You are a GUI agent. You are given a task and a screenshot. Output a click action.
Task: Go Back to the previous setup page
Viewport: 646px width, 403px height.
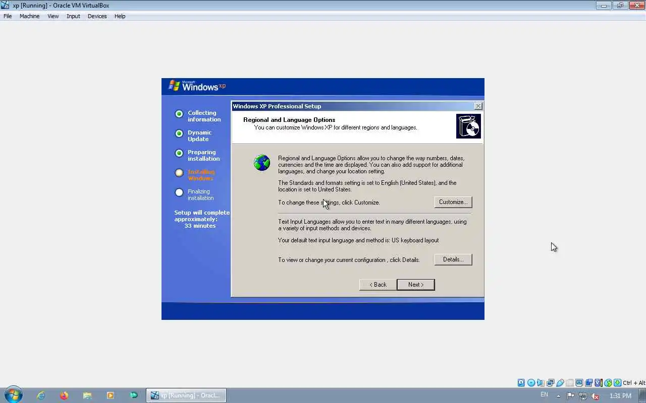click(378, 285)
